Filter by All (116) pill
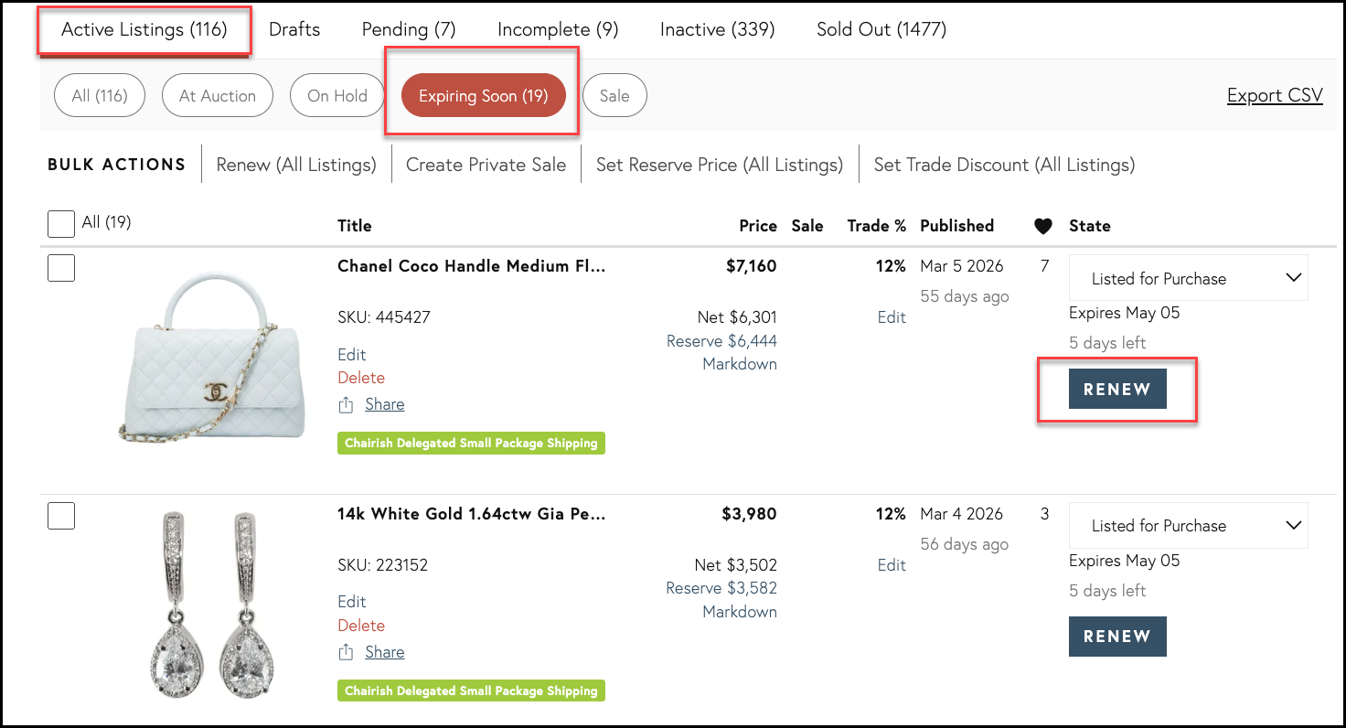The width and height of the screenshot is (1346, 728). pyautogui.click(x=100, y=96)
